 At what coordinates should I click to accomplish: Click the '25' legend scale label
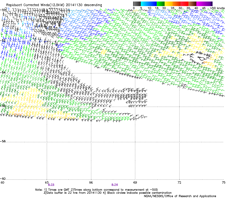[x=172, y=8]
